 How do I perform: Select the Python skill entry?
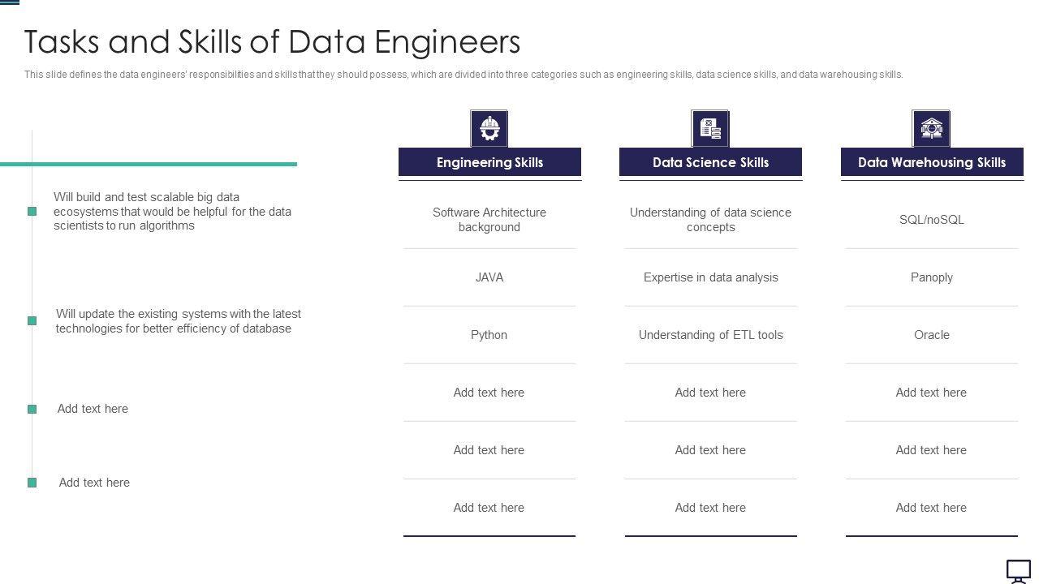[x=489, y=335]
